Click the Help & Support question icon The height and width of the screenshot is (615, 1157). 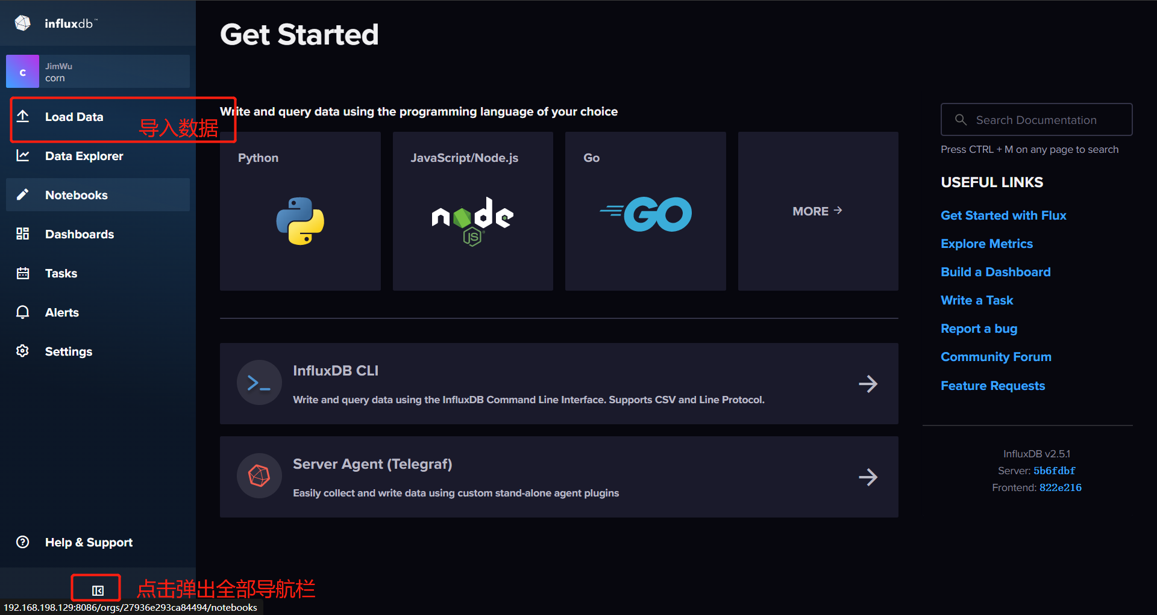(x=23, y=542)
